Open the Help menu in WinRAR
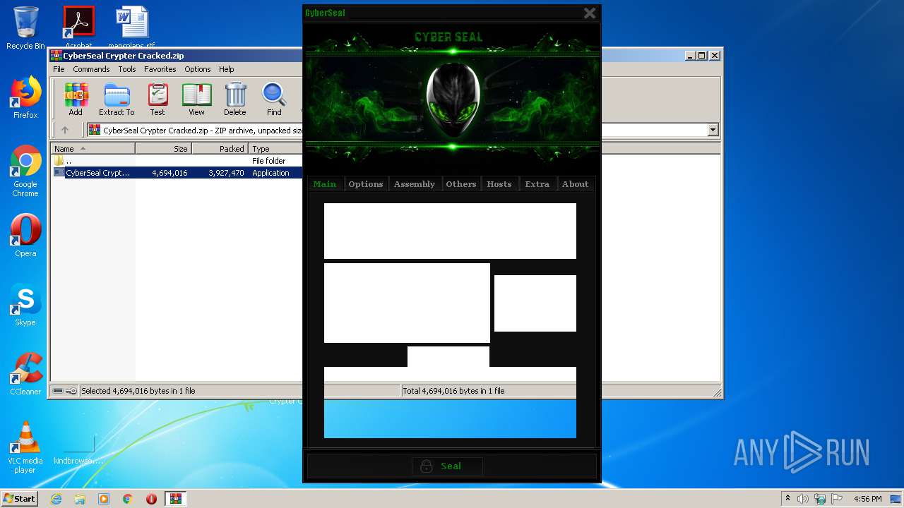 point(226,69)
